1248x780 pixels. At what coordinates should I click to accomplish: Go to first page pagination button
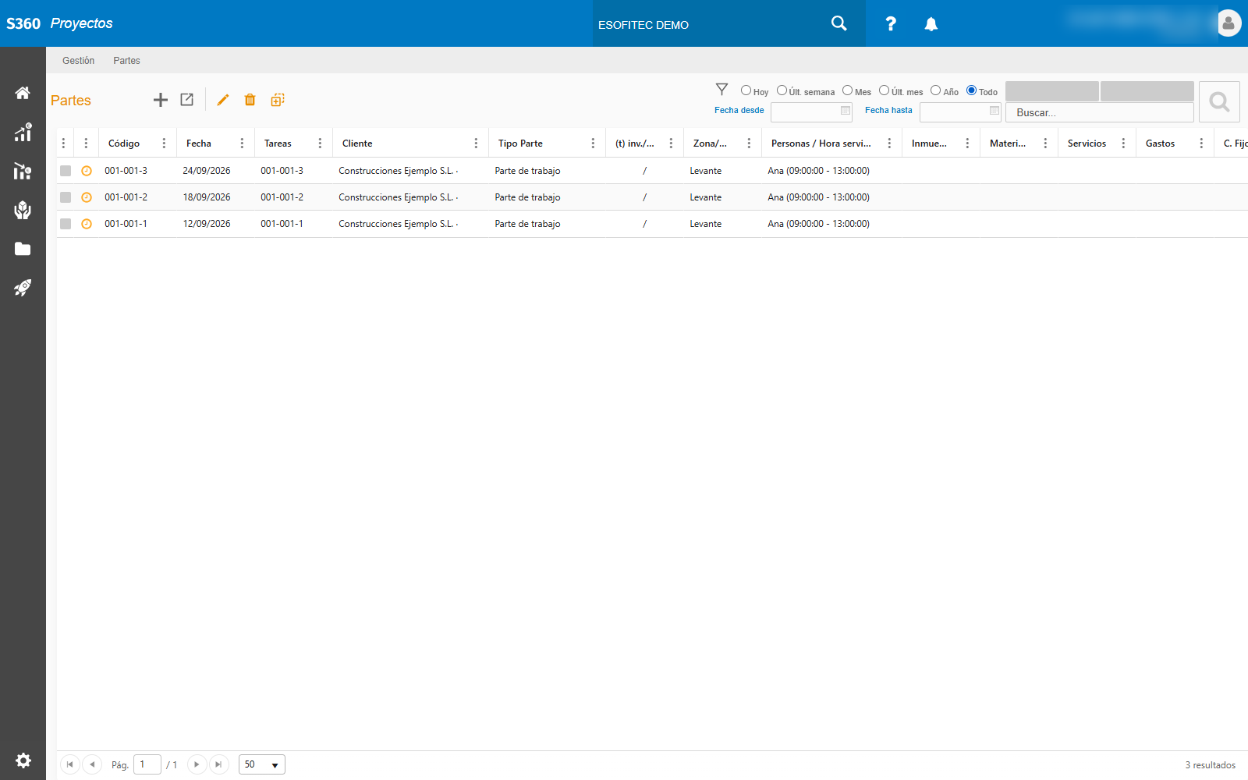point(70,764)
